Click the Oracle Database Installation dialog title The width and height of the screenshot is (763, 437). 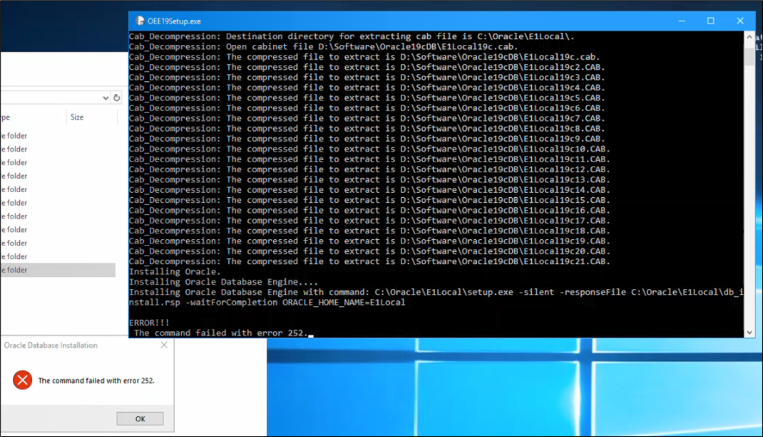pyautogui.click(x=51, y=345)
